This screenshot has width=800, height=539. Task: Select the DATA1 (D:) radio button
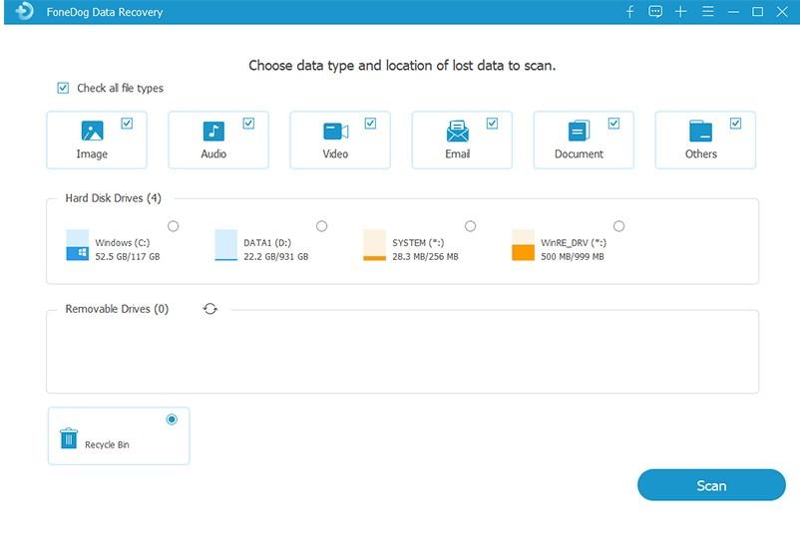pyautogui.click(x=321, y=226)
